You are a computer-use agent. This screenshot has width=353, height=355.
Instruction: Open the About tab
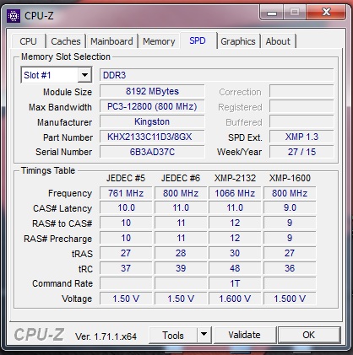(x=278, y=41)
